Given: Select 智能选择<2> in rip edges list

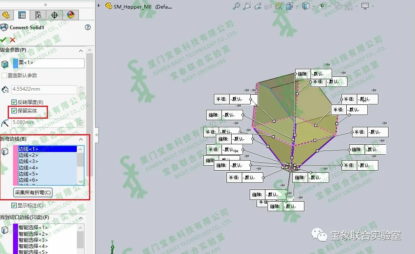Looking at the screenshot, I should click(48, 234).
